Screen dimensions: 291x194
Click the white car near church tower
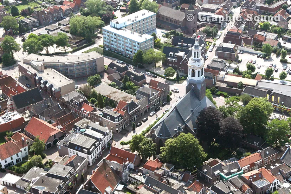point(175,90)
